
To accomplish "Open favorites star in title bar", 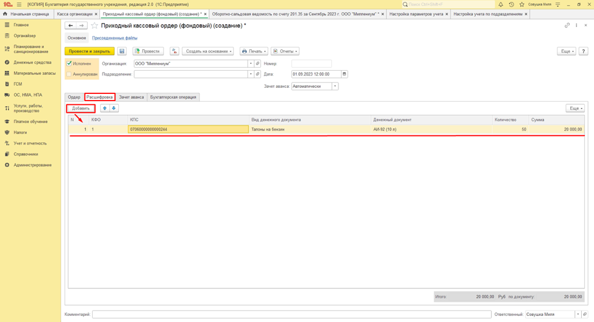I will click(x=521, y=4).
